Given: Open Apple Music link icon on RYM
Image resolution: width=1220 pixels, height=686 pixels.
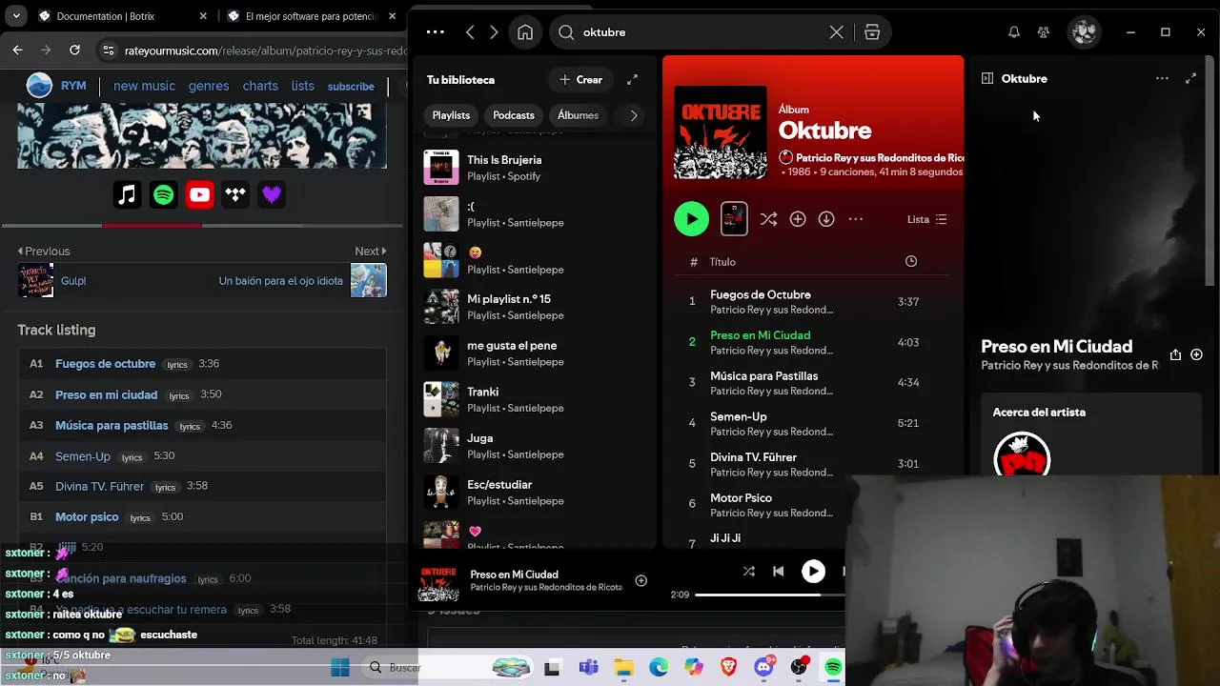Looking at the screenshot, I should [127, 195].
